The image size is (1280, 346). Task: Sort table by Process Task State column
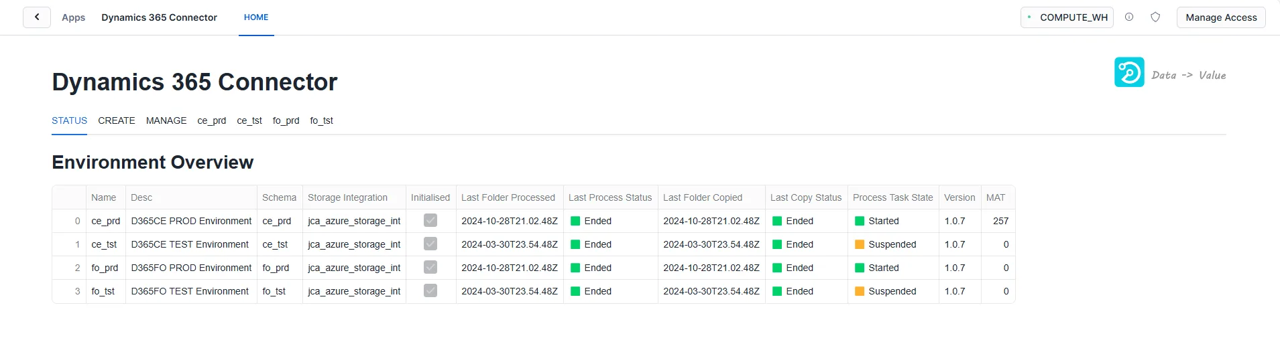892,197
